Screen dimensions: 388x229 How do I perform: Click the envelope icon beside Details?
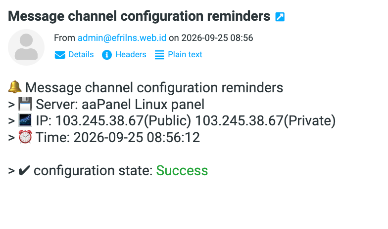[x=60, y=54]
